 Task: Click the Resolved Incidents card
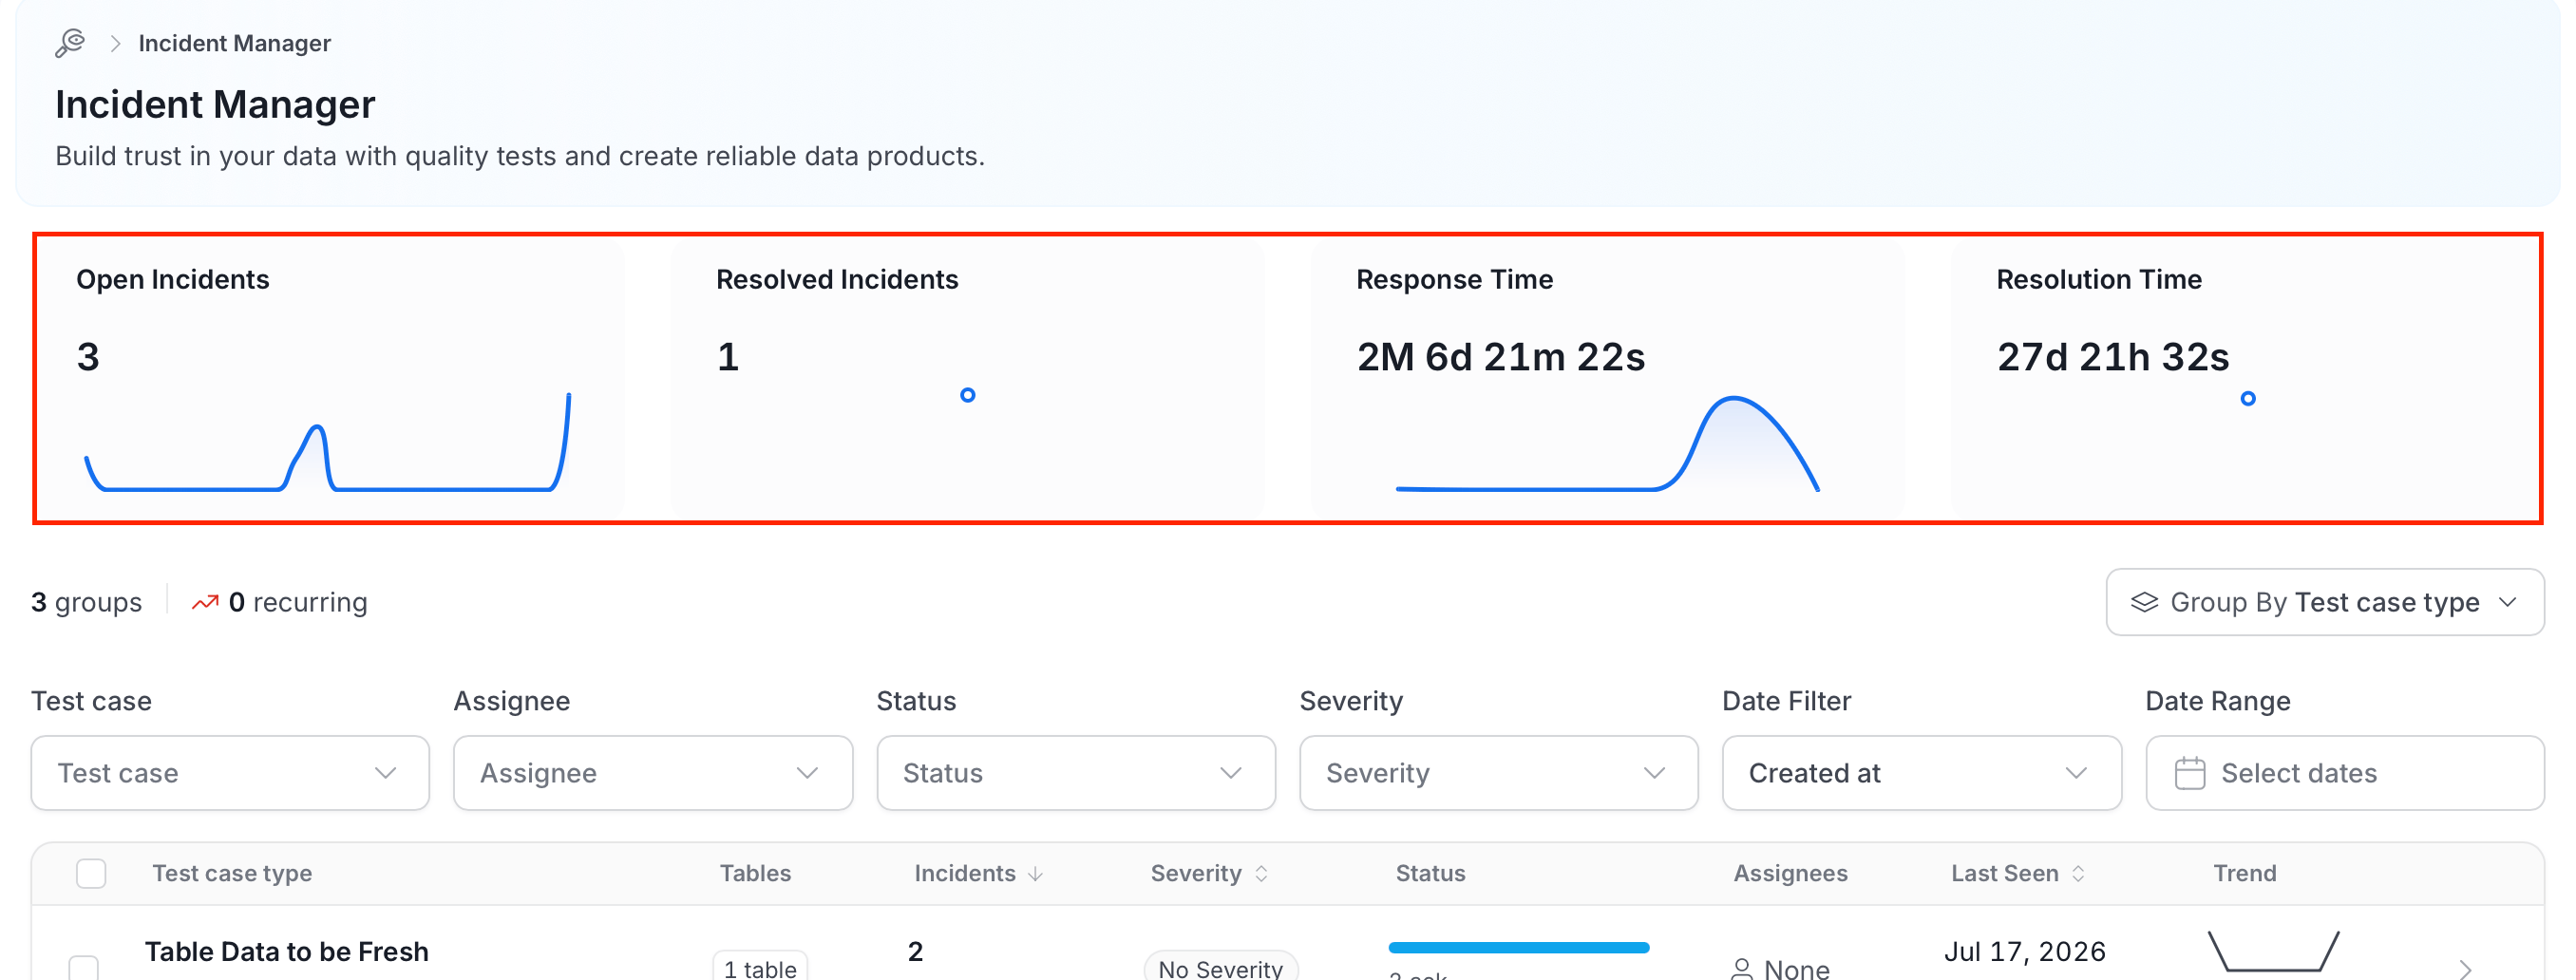pos(969,379)
